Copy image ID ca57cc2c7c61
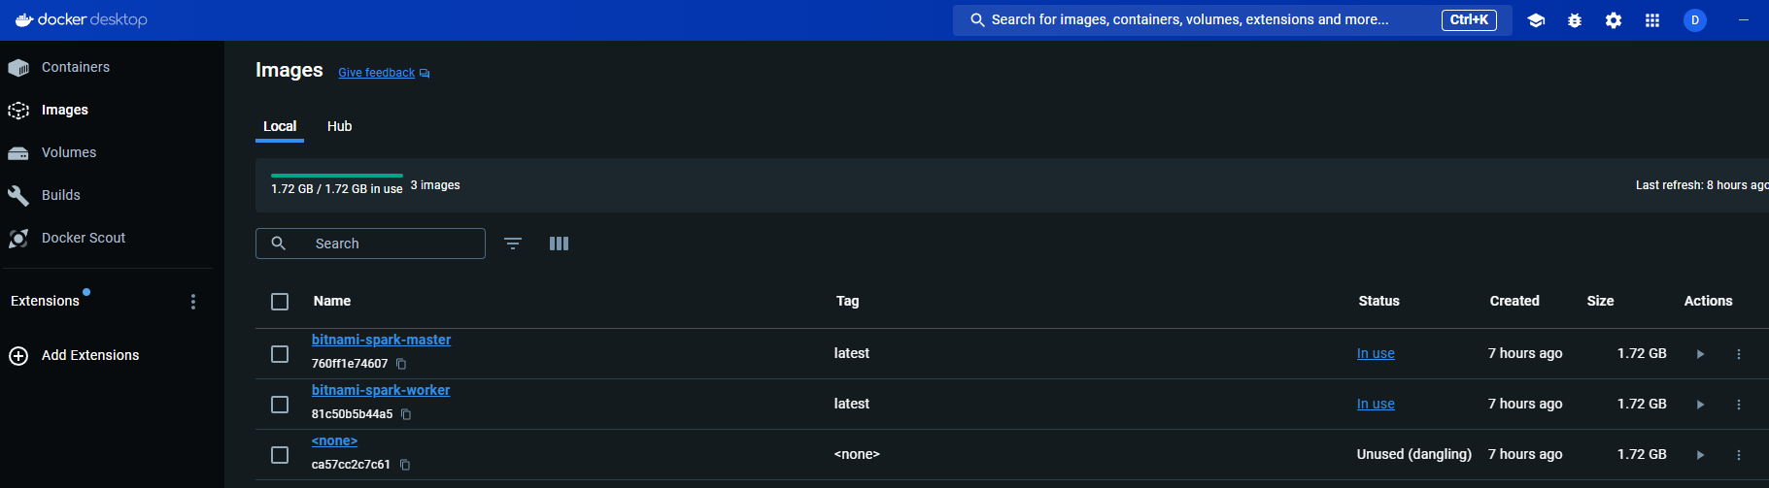Screen dimensions: 1769x488 [405, 465]
